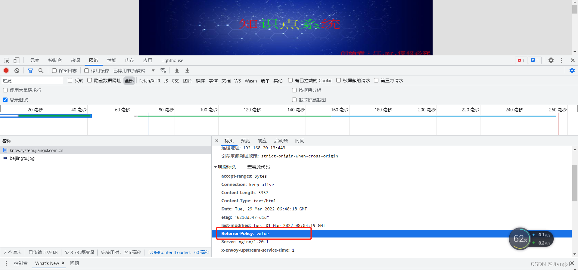Click 查看源代码 for response headers
Image resolution: width=578 pixels, height=270 pixels.
(259, 167)
